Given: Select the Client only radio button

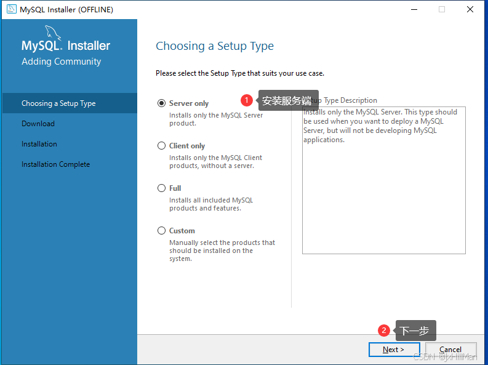Looking at the screenshot, I should tap(161, 146).
